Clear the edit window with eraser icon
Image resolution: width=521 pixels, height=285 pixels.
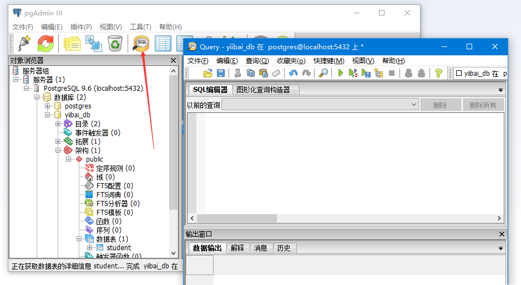coord(276,73)
